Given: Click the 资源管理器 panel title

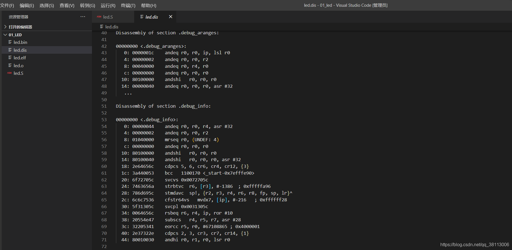Looking at the screenshot, I should pos(18,17).
